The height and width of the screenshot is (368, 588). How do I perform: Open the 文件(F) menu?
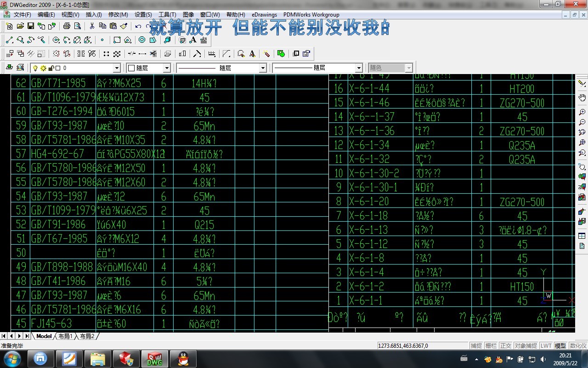(x=22, y=15)
